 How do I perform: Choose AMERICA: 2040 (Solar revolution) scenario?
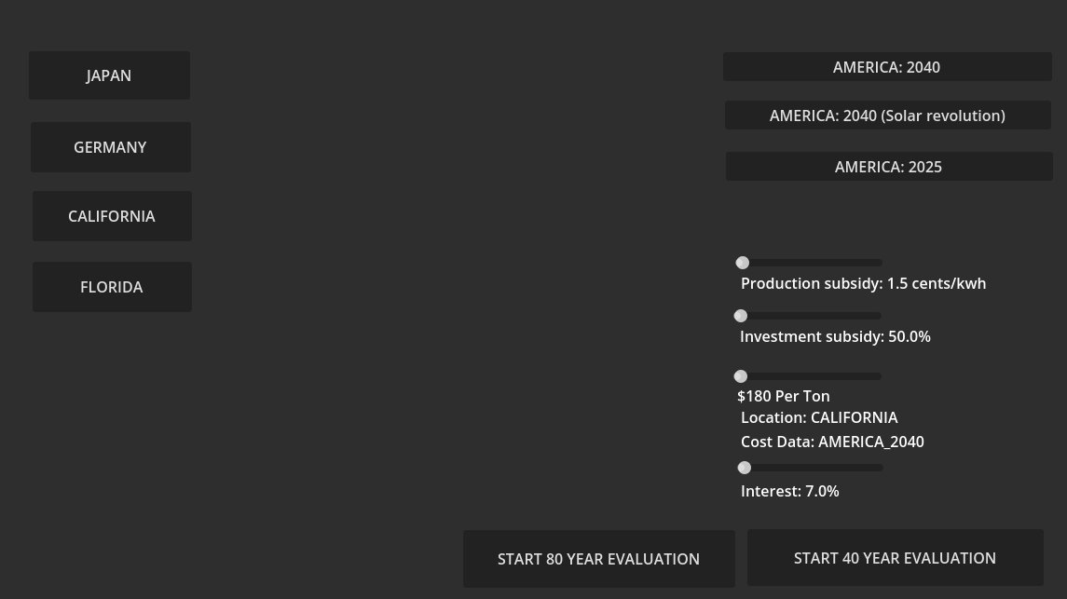tap(887, 116)
